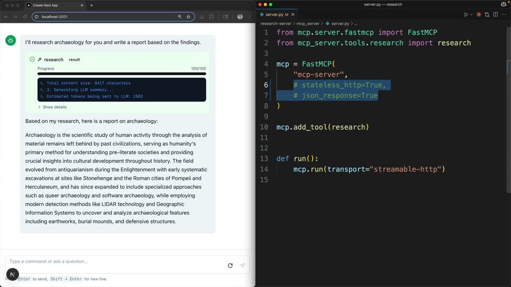Click the Generating LLM summary log line
Screen dimensions: 511x287
pyautogui.click(x=77, y=90)
